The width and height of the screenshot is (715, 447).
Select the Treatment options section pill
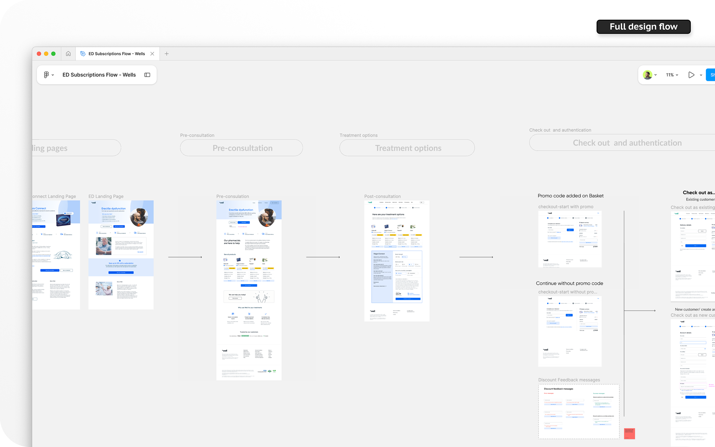coord(407,148)
